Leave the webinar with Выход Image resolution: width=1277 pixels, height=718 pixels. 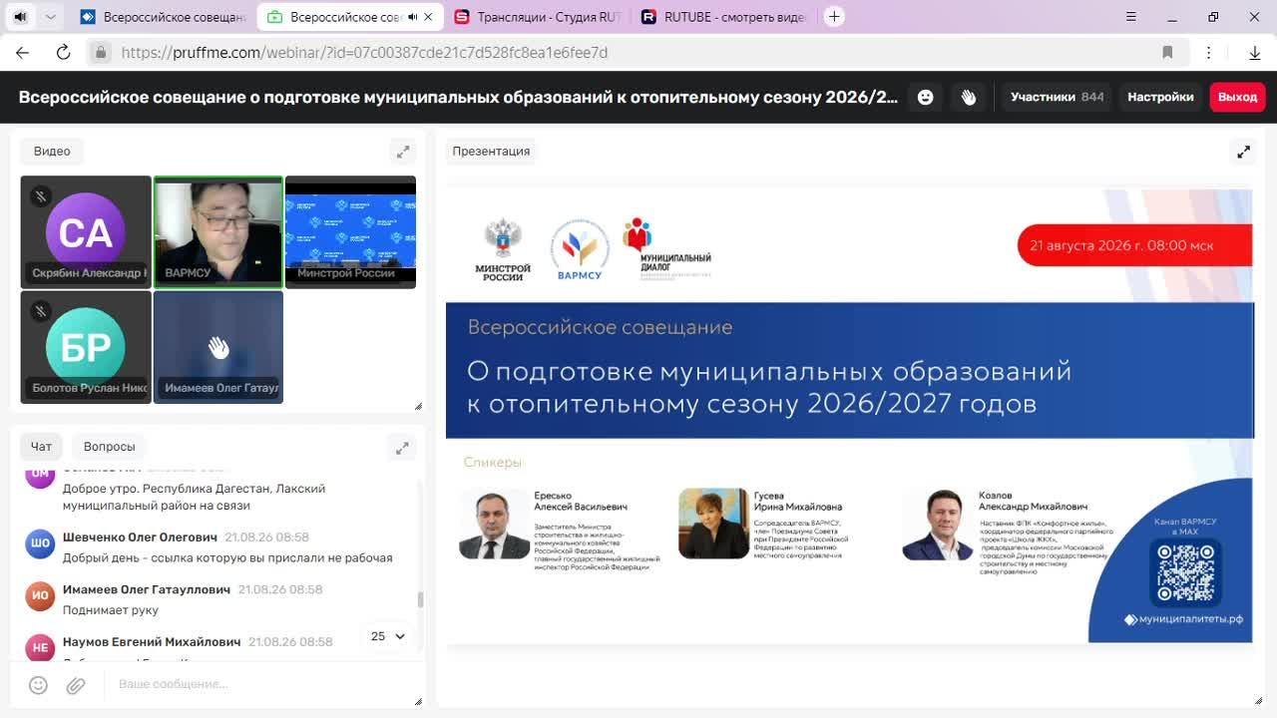click(1237, 97)
